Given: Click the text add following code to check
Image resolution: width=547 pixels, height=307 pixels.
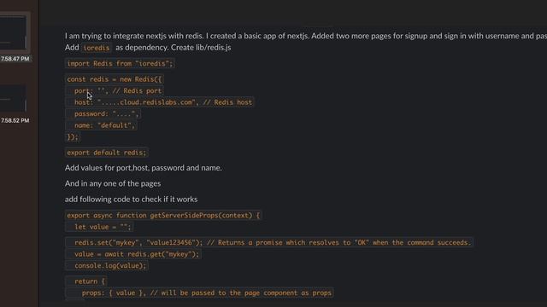Looking at the screenshot, I should [131, 199].
